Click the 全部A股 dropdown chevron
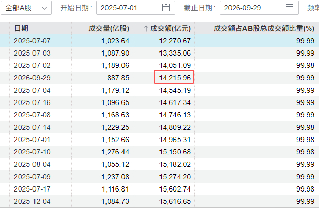The height and width of the screenshot is (208, 319). point(44,8)
